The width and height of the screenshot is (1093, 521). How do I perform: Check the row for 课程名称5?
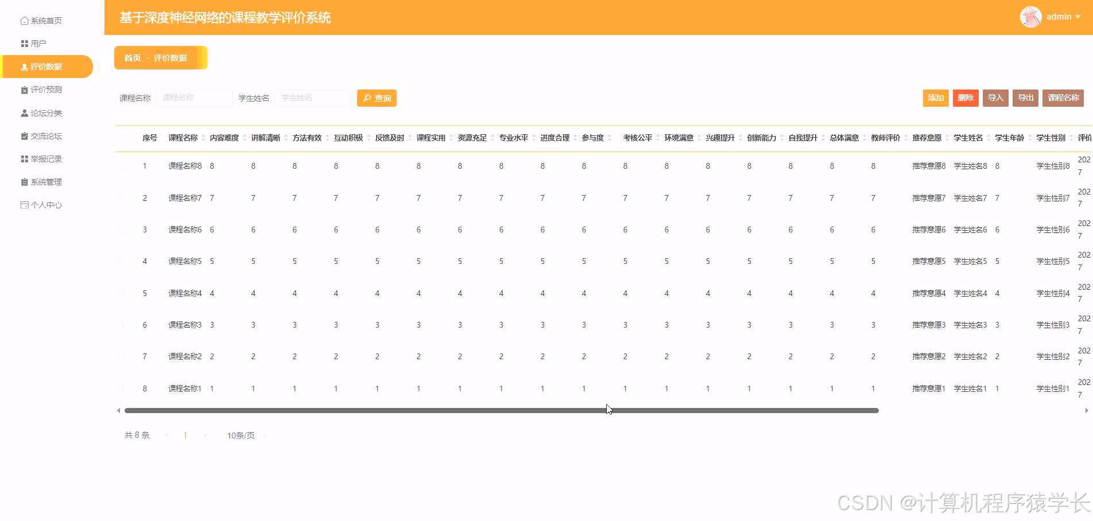[x=121, y=262]
